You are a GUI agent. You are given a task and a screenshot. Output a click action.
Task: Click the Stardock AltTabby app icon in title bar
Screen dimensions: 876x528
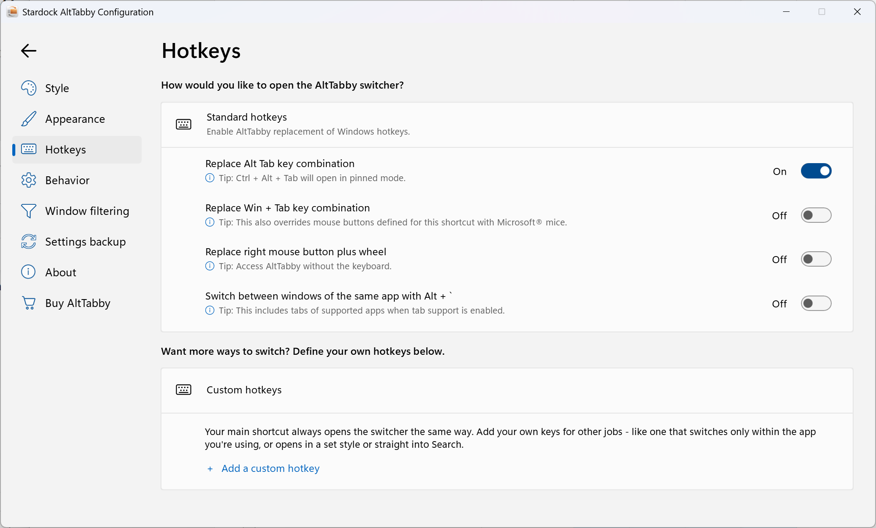point(12,12)
